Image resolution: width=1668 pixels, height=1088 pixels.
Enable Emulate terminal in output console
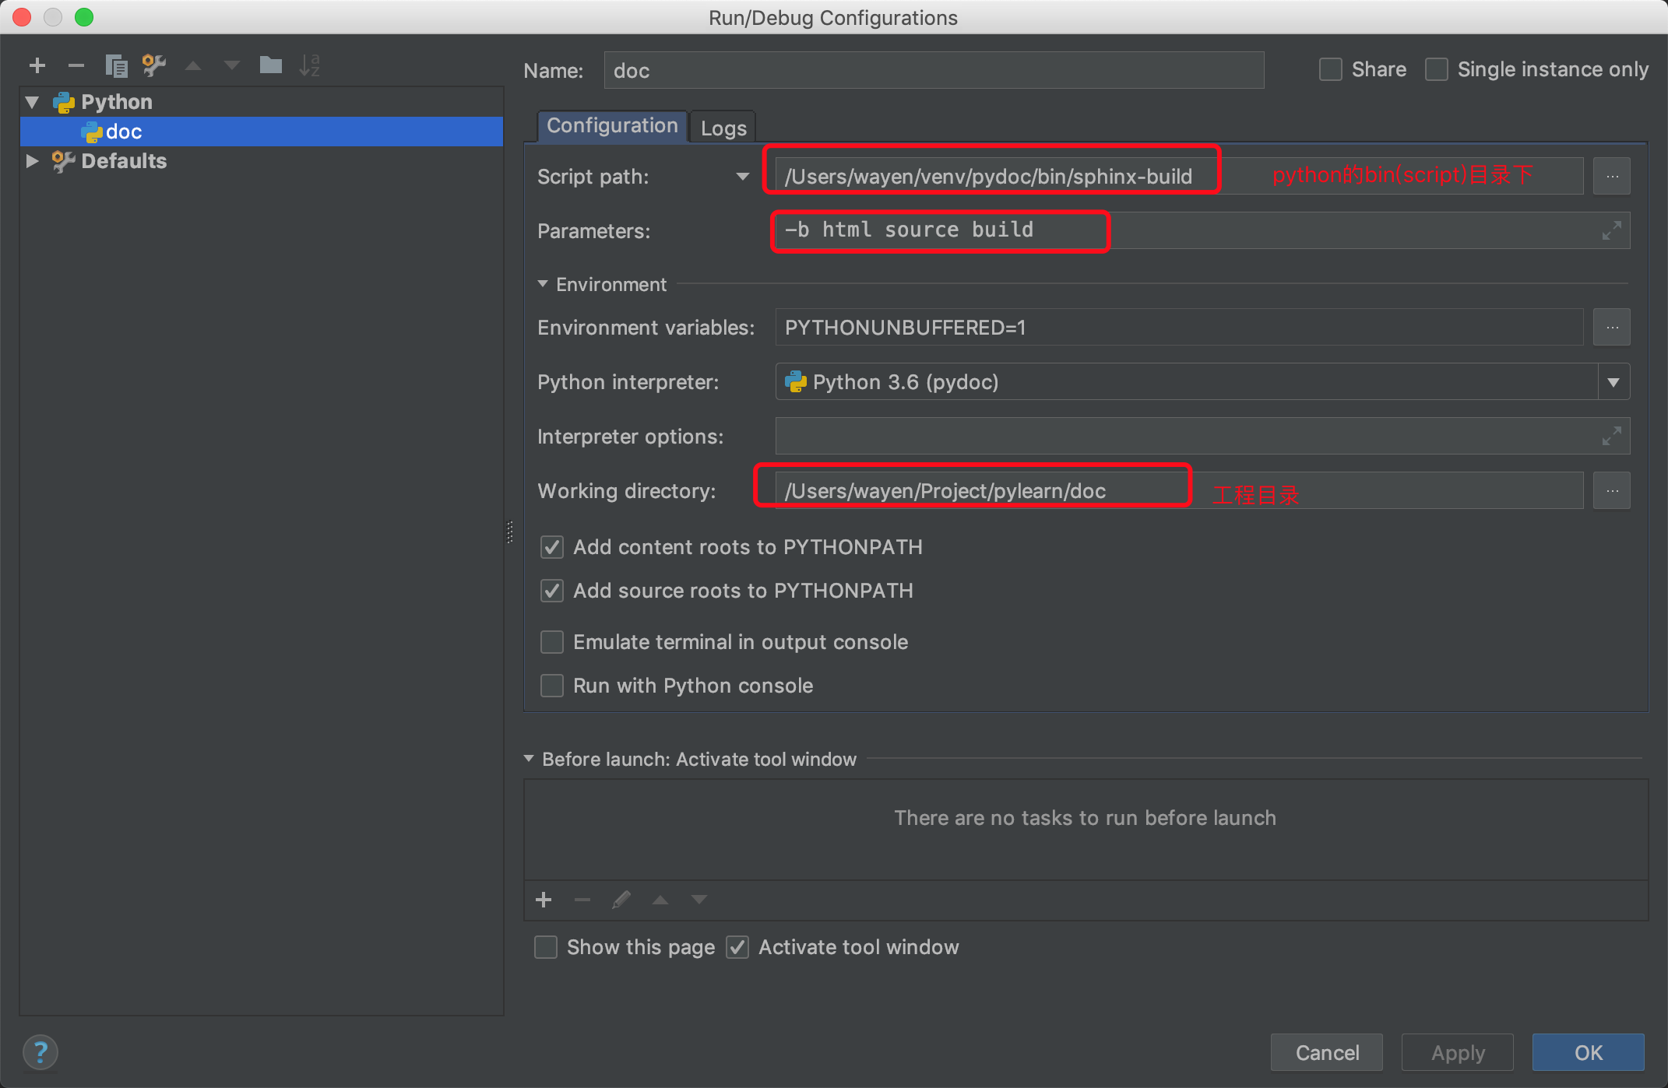(x=552, y=642)
